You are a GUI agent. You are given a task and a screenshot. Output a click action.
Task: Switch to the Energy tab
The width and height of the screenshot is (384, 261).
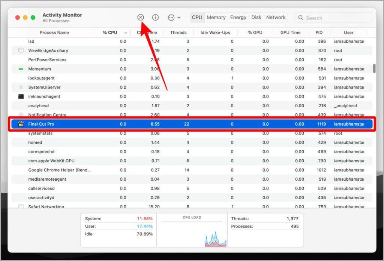tap(238, 17)
